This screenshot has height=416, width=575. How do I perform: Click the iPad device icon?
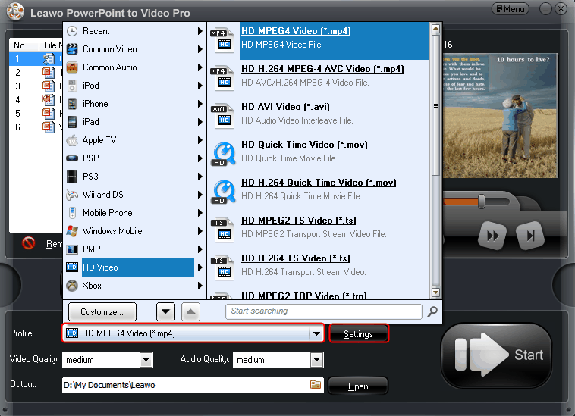(72, 122)
